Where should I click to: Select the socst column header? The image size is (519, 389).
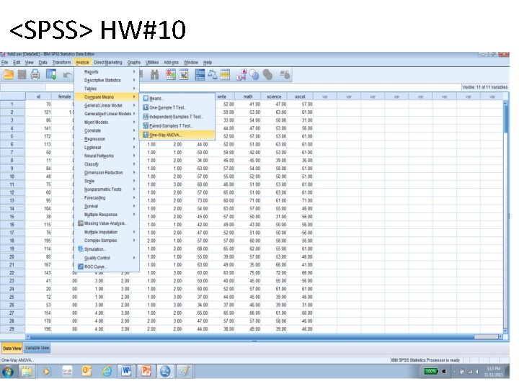(x=300, y=97)
